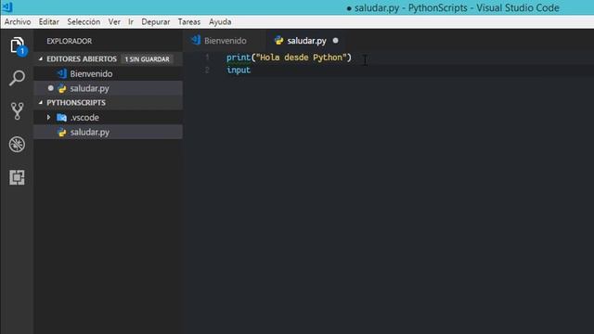Screen dimensions: 594x334
Task: Switch to the saludar.py editor tab
Action: point(306,41)
